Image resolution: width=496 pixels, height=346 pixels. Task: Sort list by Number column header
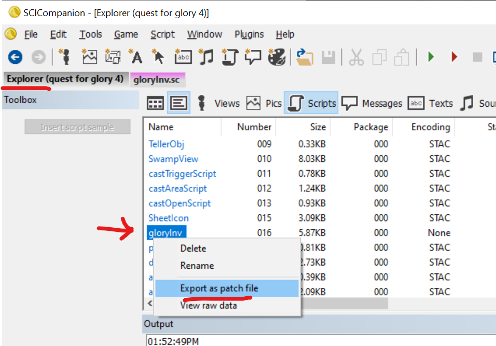tap(249, 127)
